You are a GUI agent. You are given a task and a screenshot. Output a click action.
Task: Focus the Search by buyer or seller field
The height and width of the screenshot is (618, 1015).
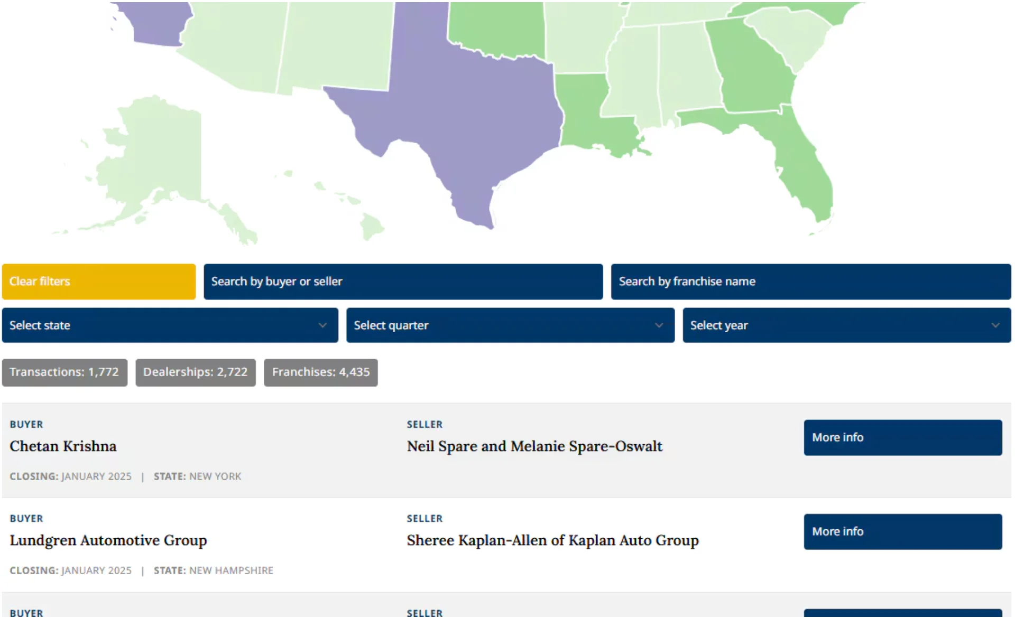[403, 282]
